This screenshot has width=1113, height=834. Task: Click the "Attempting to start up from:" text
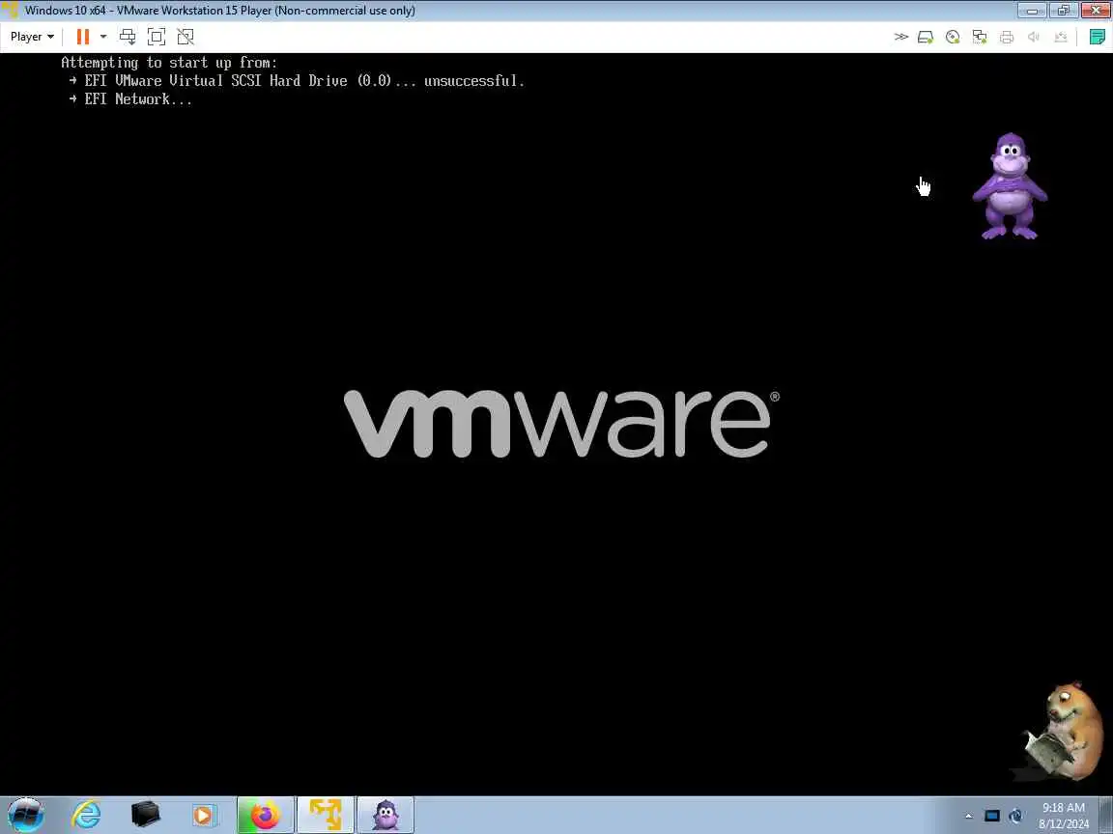tap(169, 63)
